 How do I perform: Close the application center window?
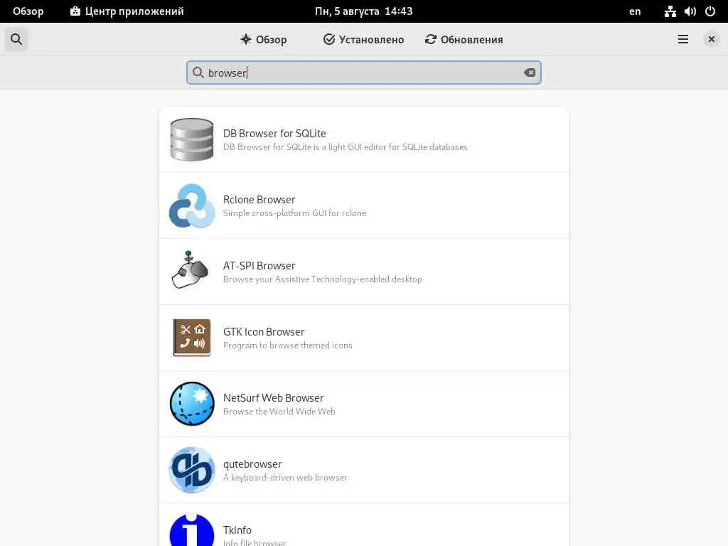(x=711, y=40)
